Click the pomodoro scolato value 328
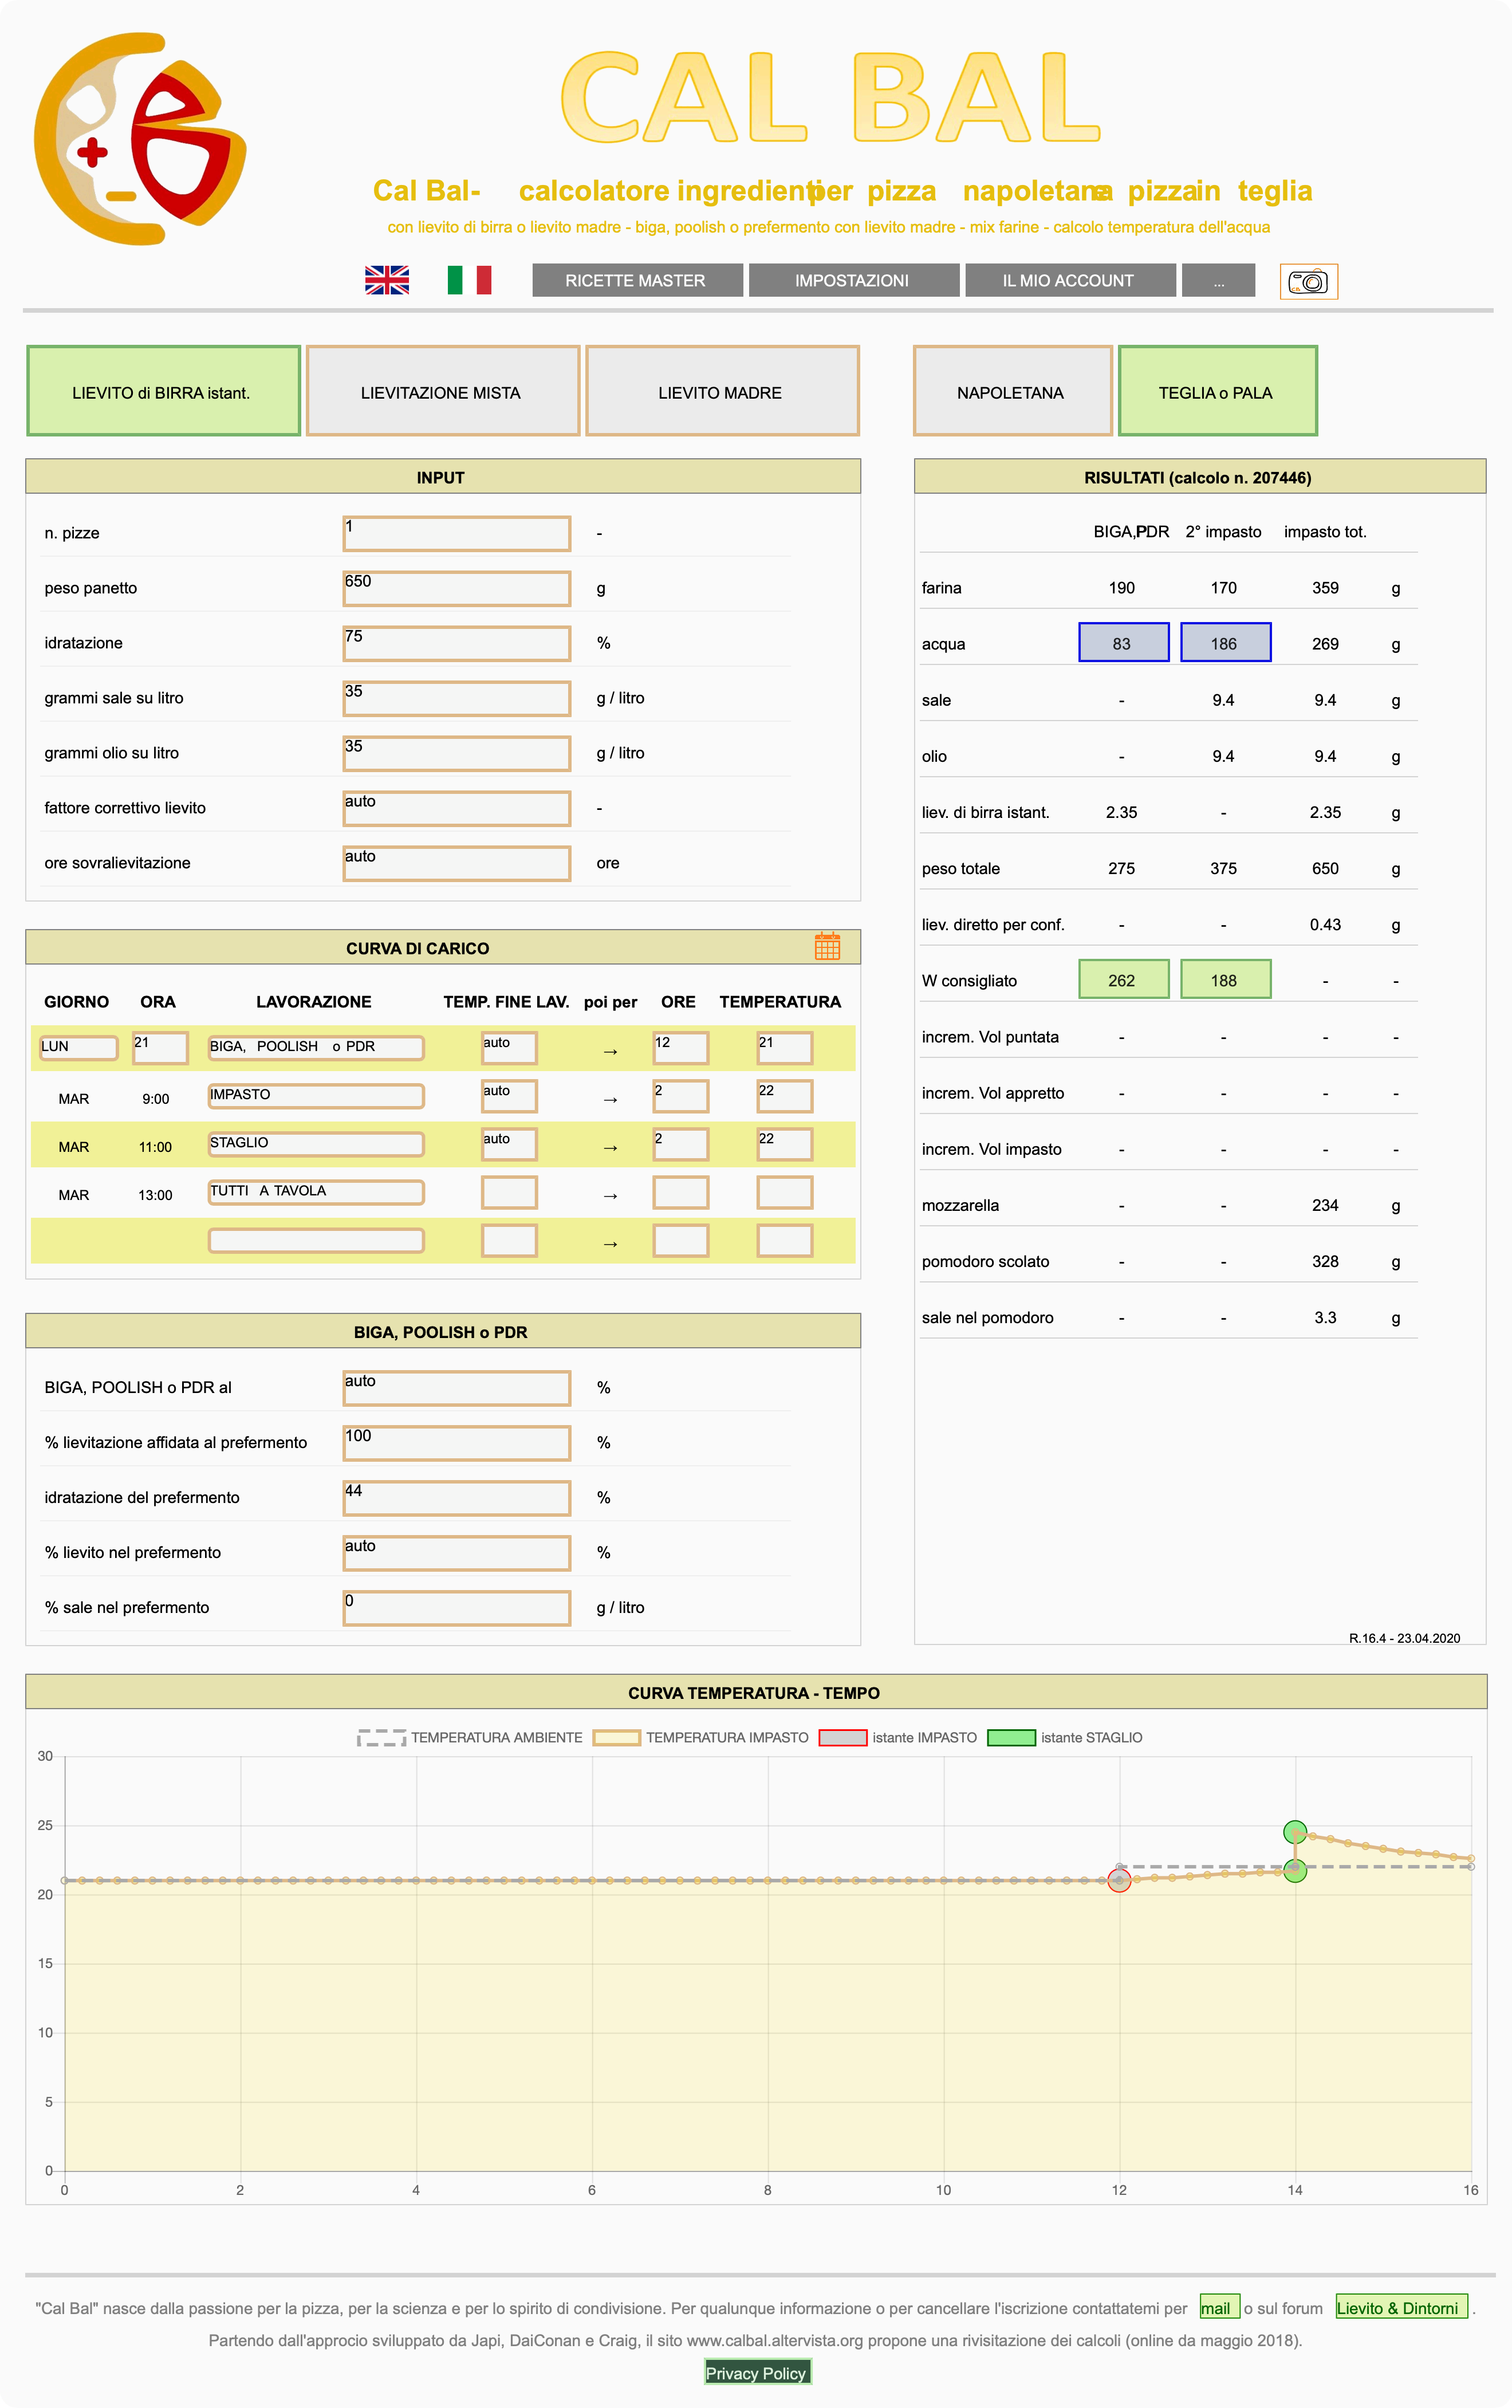1512x2408 pixels. click(1325, 1262)
